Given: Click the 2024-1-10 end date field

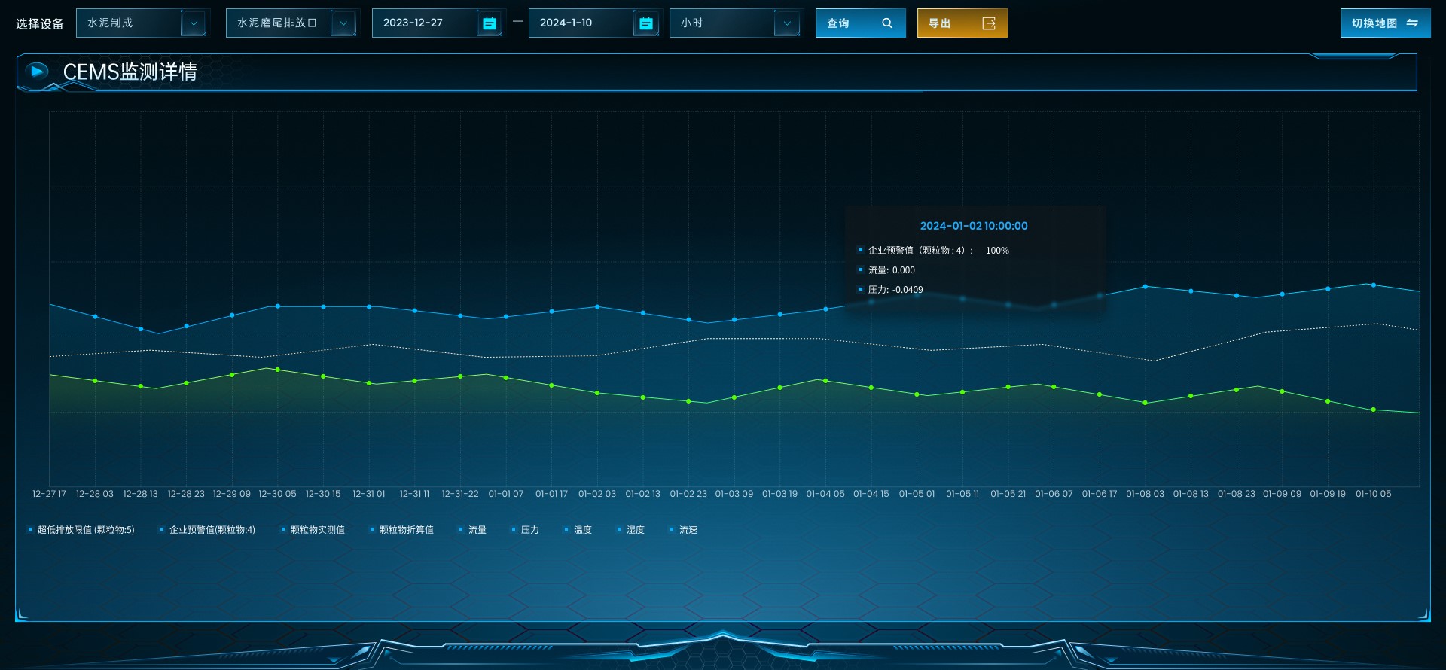Looking at the screenshot, I should (x=580, y=23).
